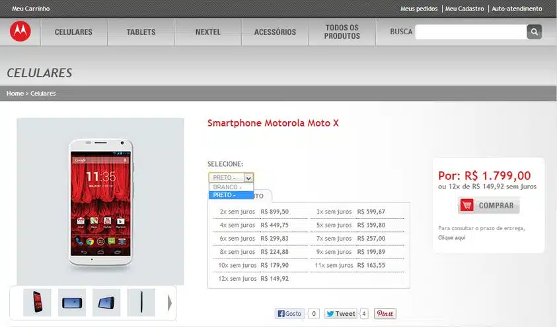
Task: Open the CELULARES menu
Action: coord(73,32)
